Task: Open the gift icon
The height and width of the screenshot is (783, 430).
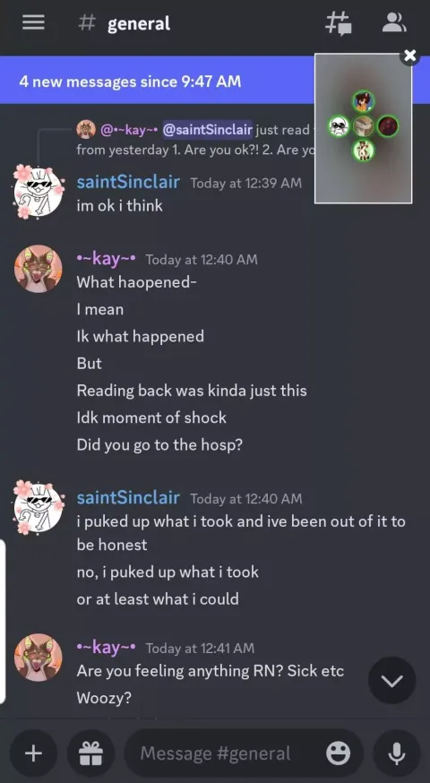Action: (90, 753)
